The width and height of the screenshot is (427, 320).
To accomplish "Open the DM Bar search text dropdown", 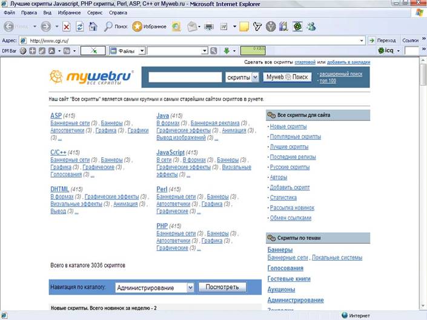I will coord(205,51).
